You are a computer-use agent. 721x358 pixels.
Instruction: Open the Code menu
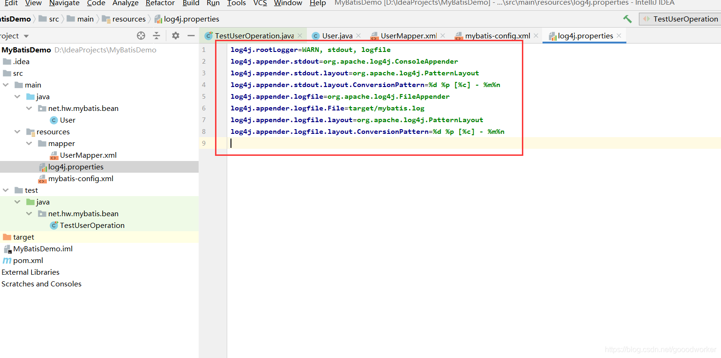96,3
